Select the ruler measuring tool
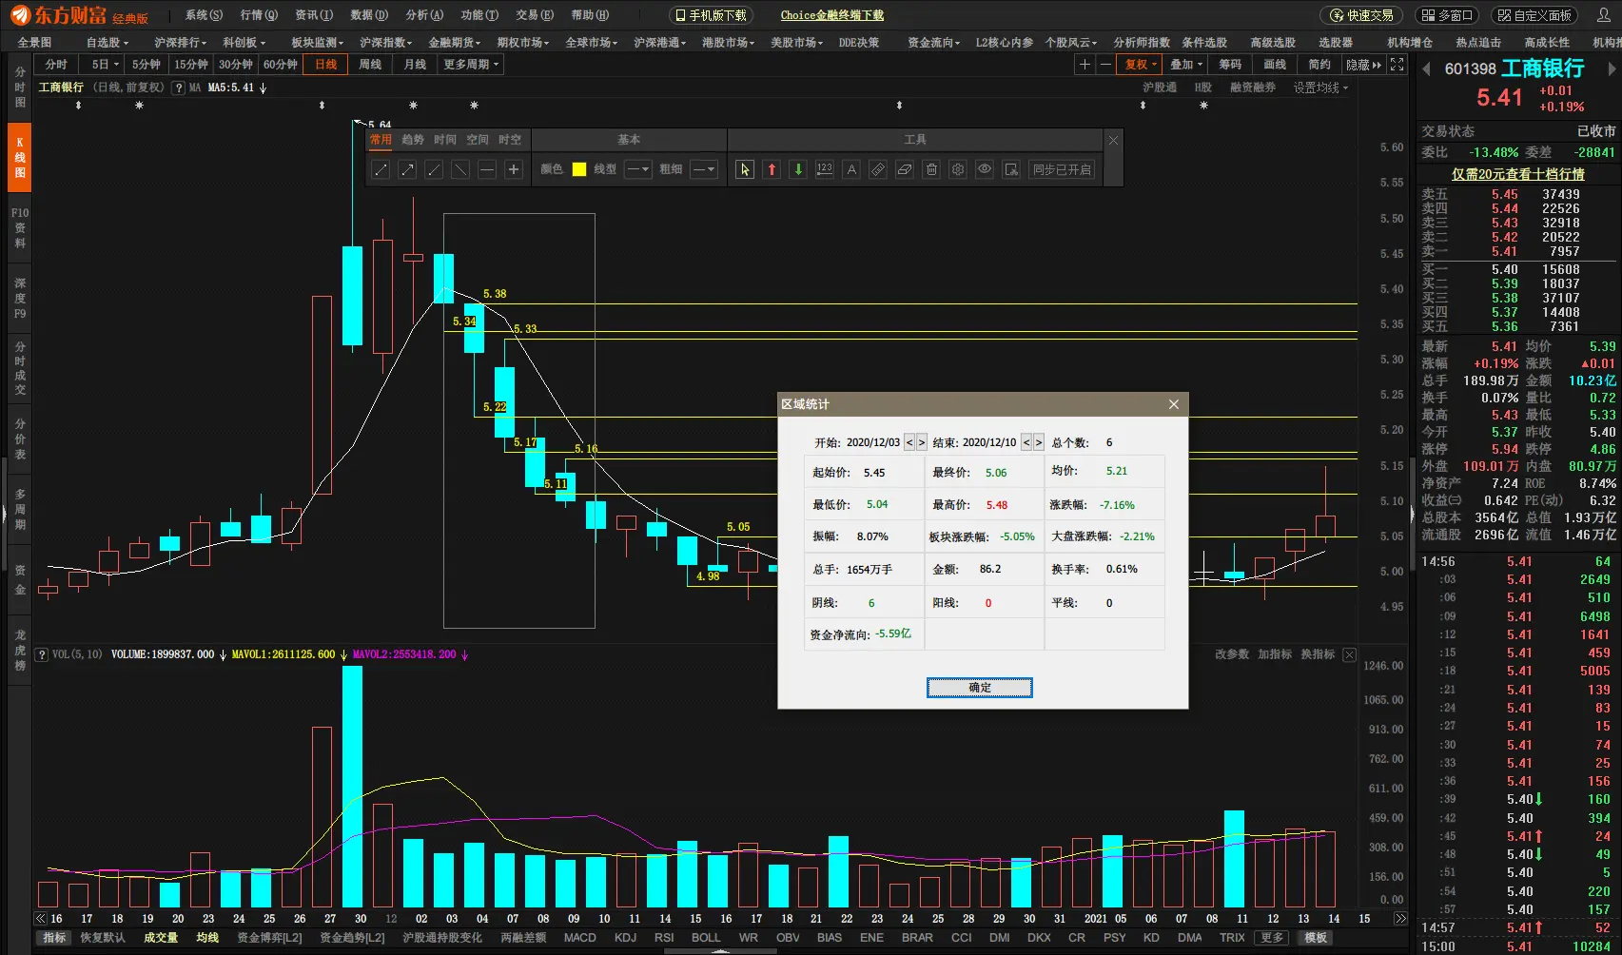Viewport: 1622px width, 955px height. [x=878, y=169]
